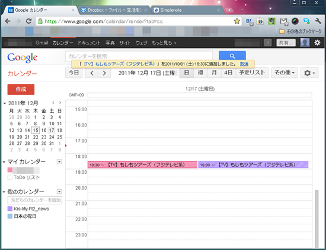Open Gmail from the top bar

coord(42,43)
